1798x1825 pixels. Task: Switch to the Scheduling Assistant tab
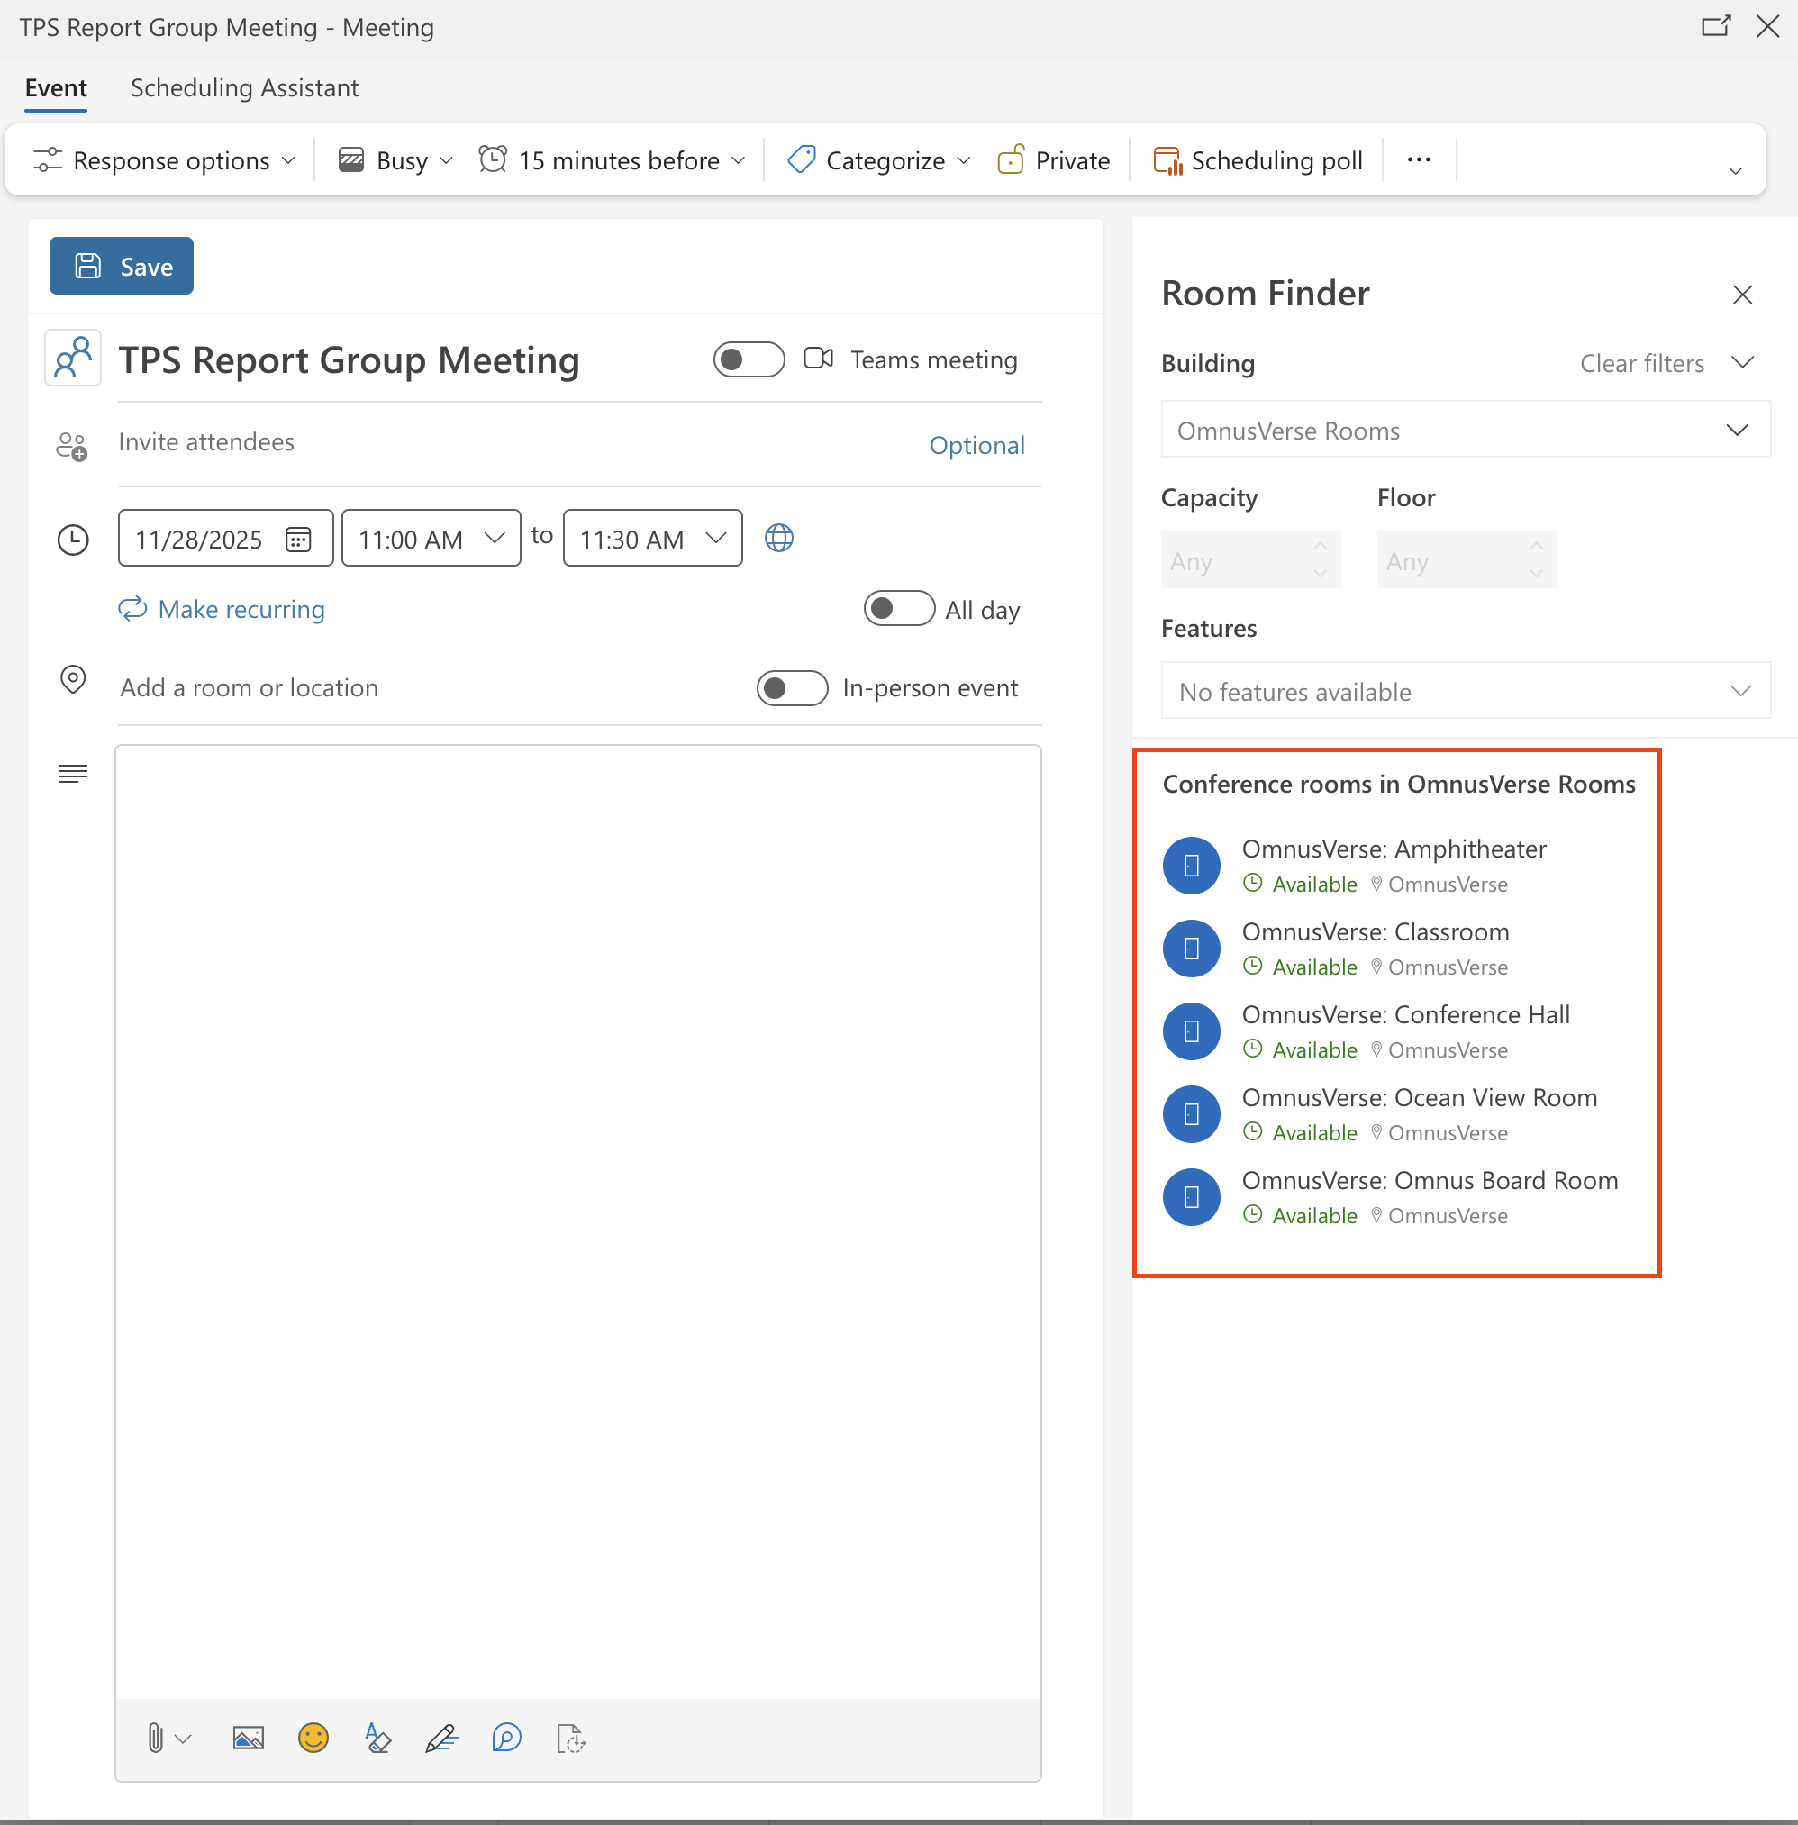pyautogui.click(x=245, y=87)
